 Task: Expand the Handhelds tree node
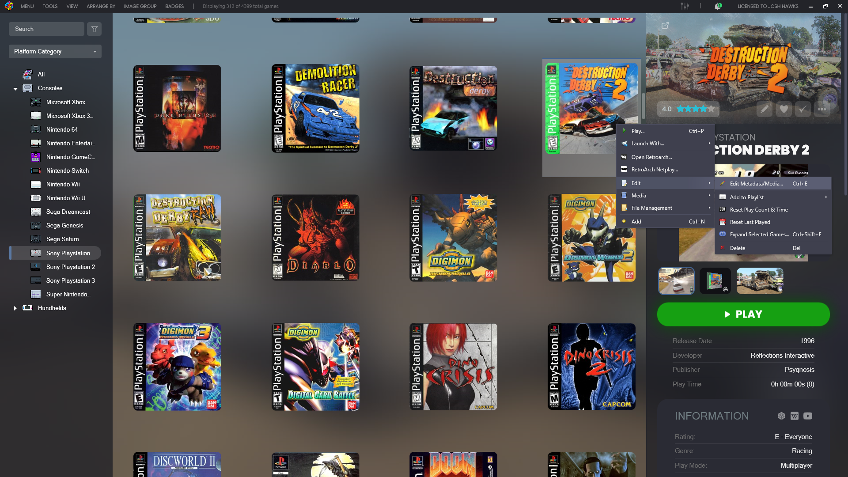coord(15,308)
